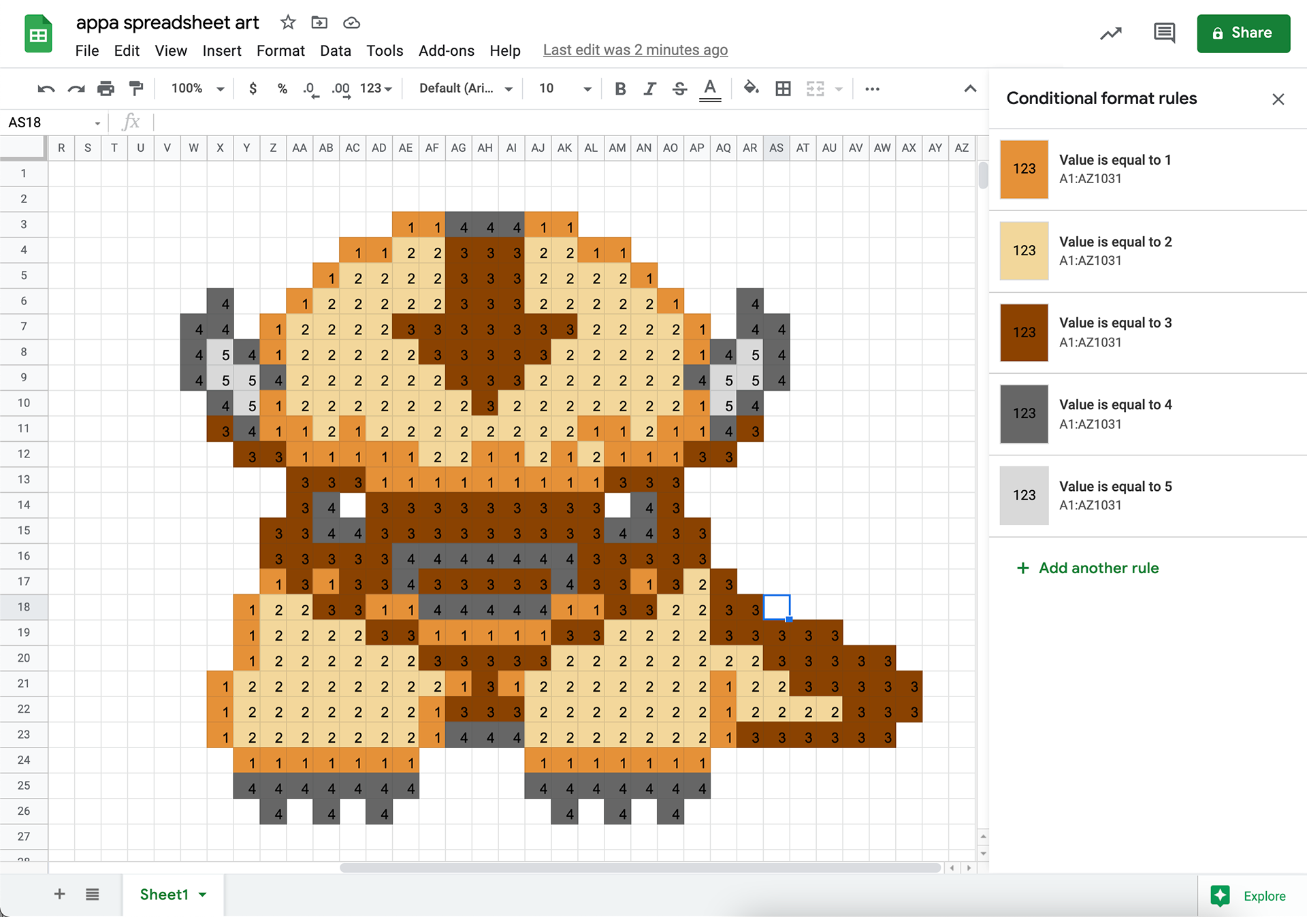Select the row 18 header
This screenshot has width=1307, height=917.
[24, 607]
